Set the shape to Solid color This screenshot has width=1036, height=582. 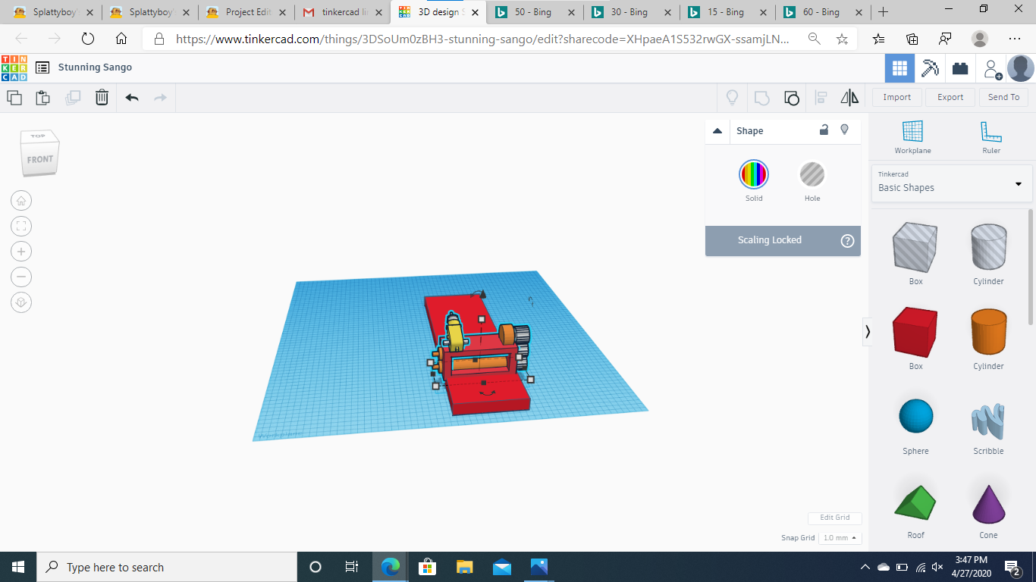click(754, 175)
